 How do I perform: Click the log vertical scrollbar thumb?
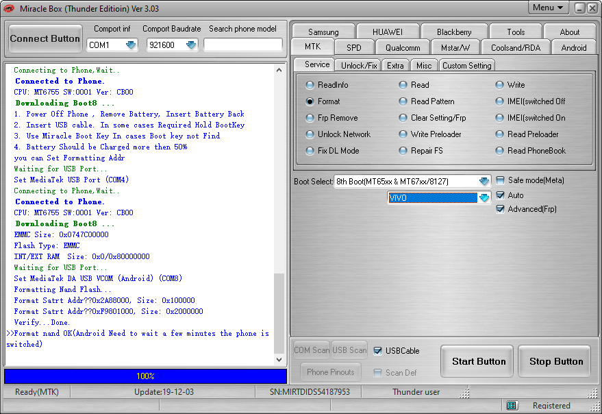tap(279, 313)
